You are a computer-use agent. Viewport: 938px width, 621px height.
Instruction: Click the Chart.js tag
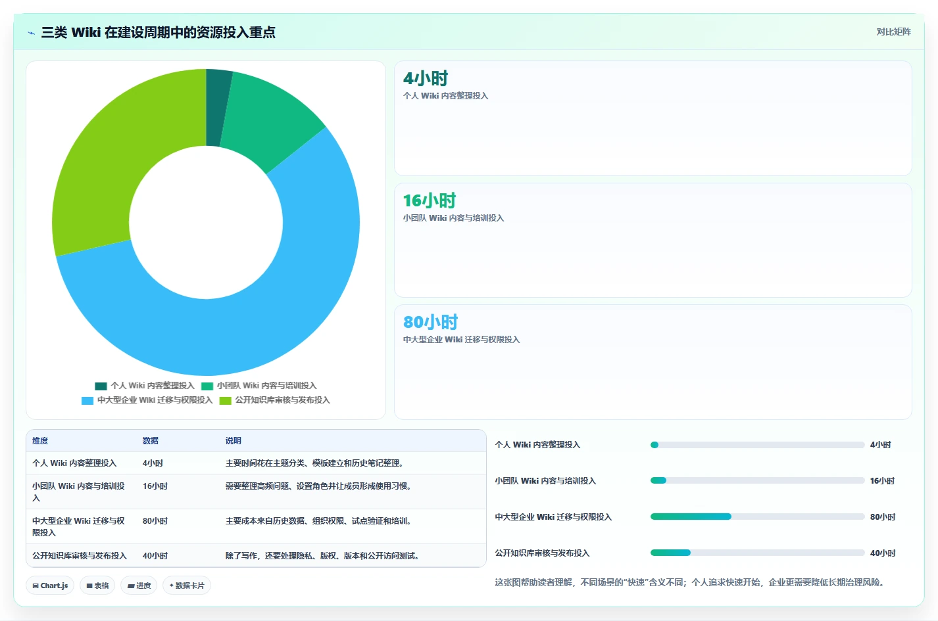pos(50,586)
